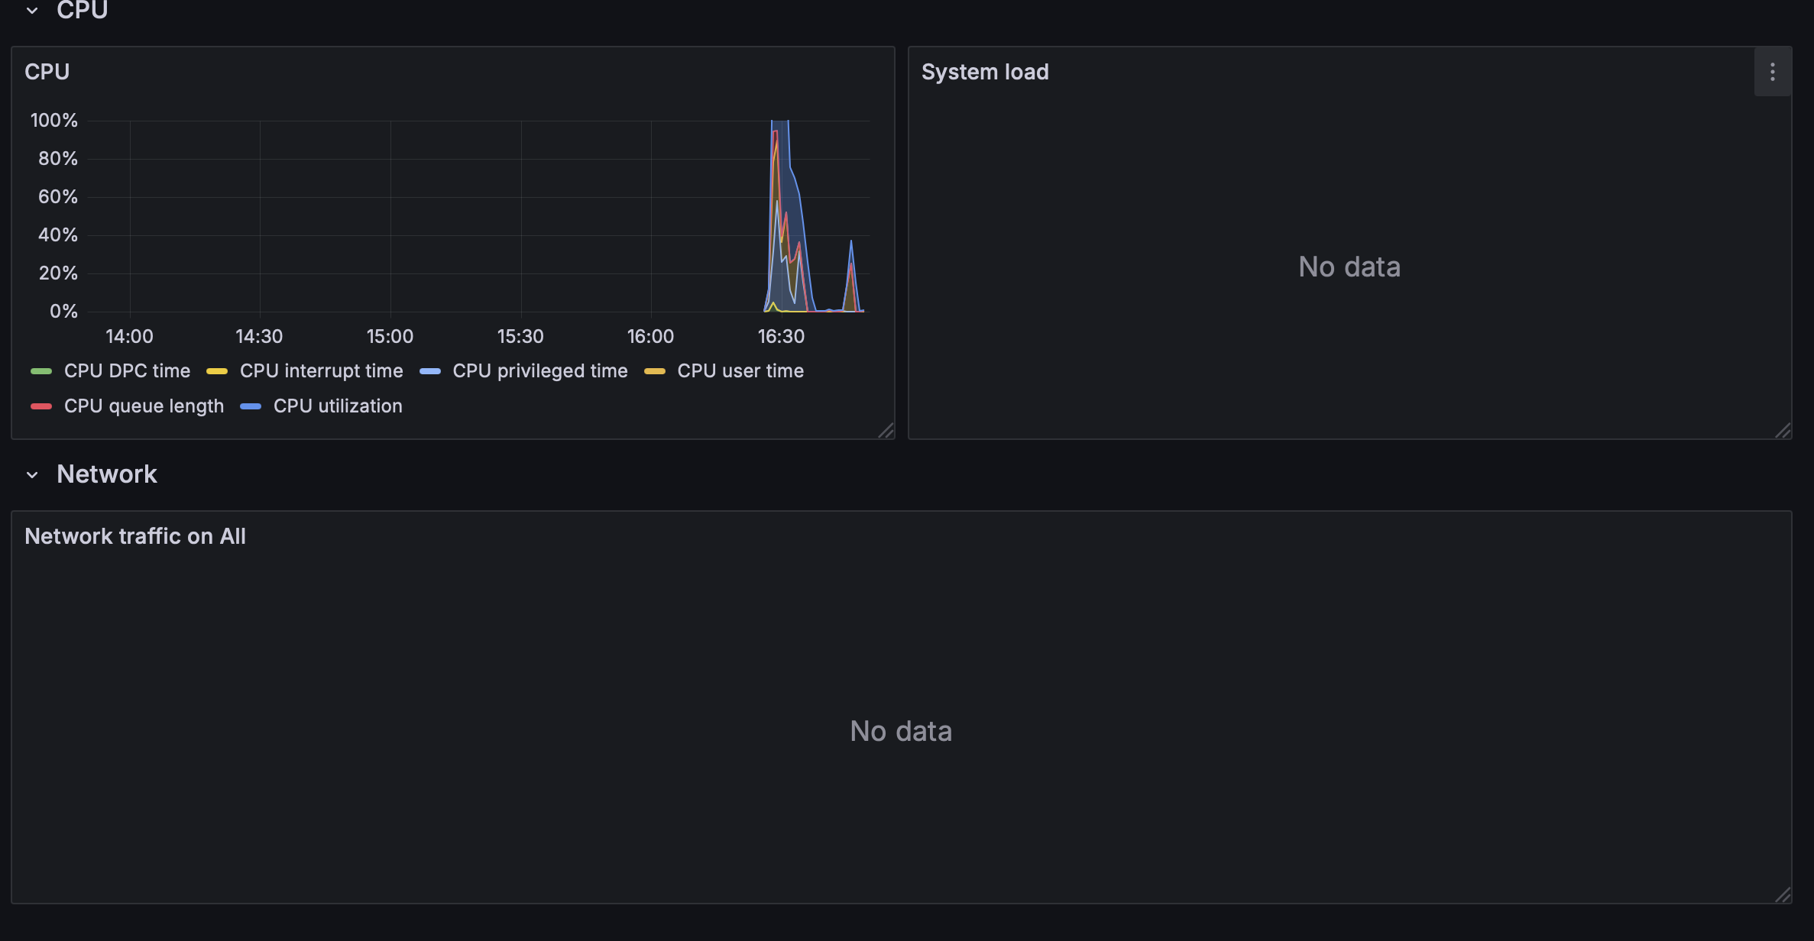Click resize handle of System load panel
This screenshot has width=1814, height=941.
click(x=1783, y=431)
